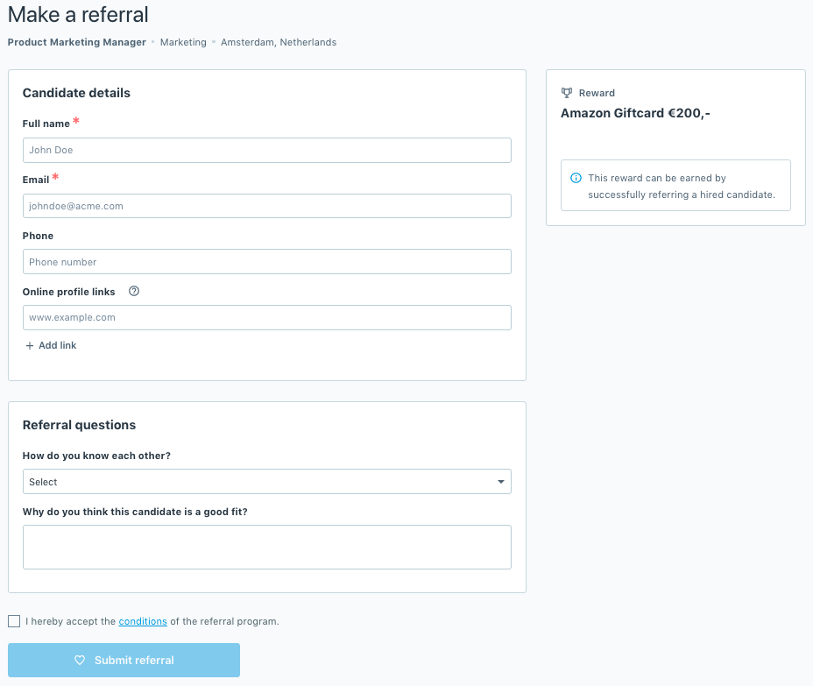Click the Amsterdam, Netherlands breadcrumb
Screen dimensions: 813x686
pyautogui.click(x=278, y=42)
